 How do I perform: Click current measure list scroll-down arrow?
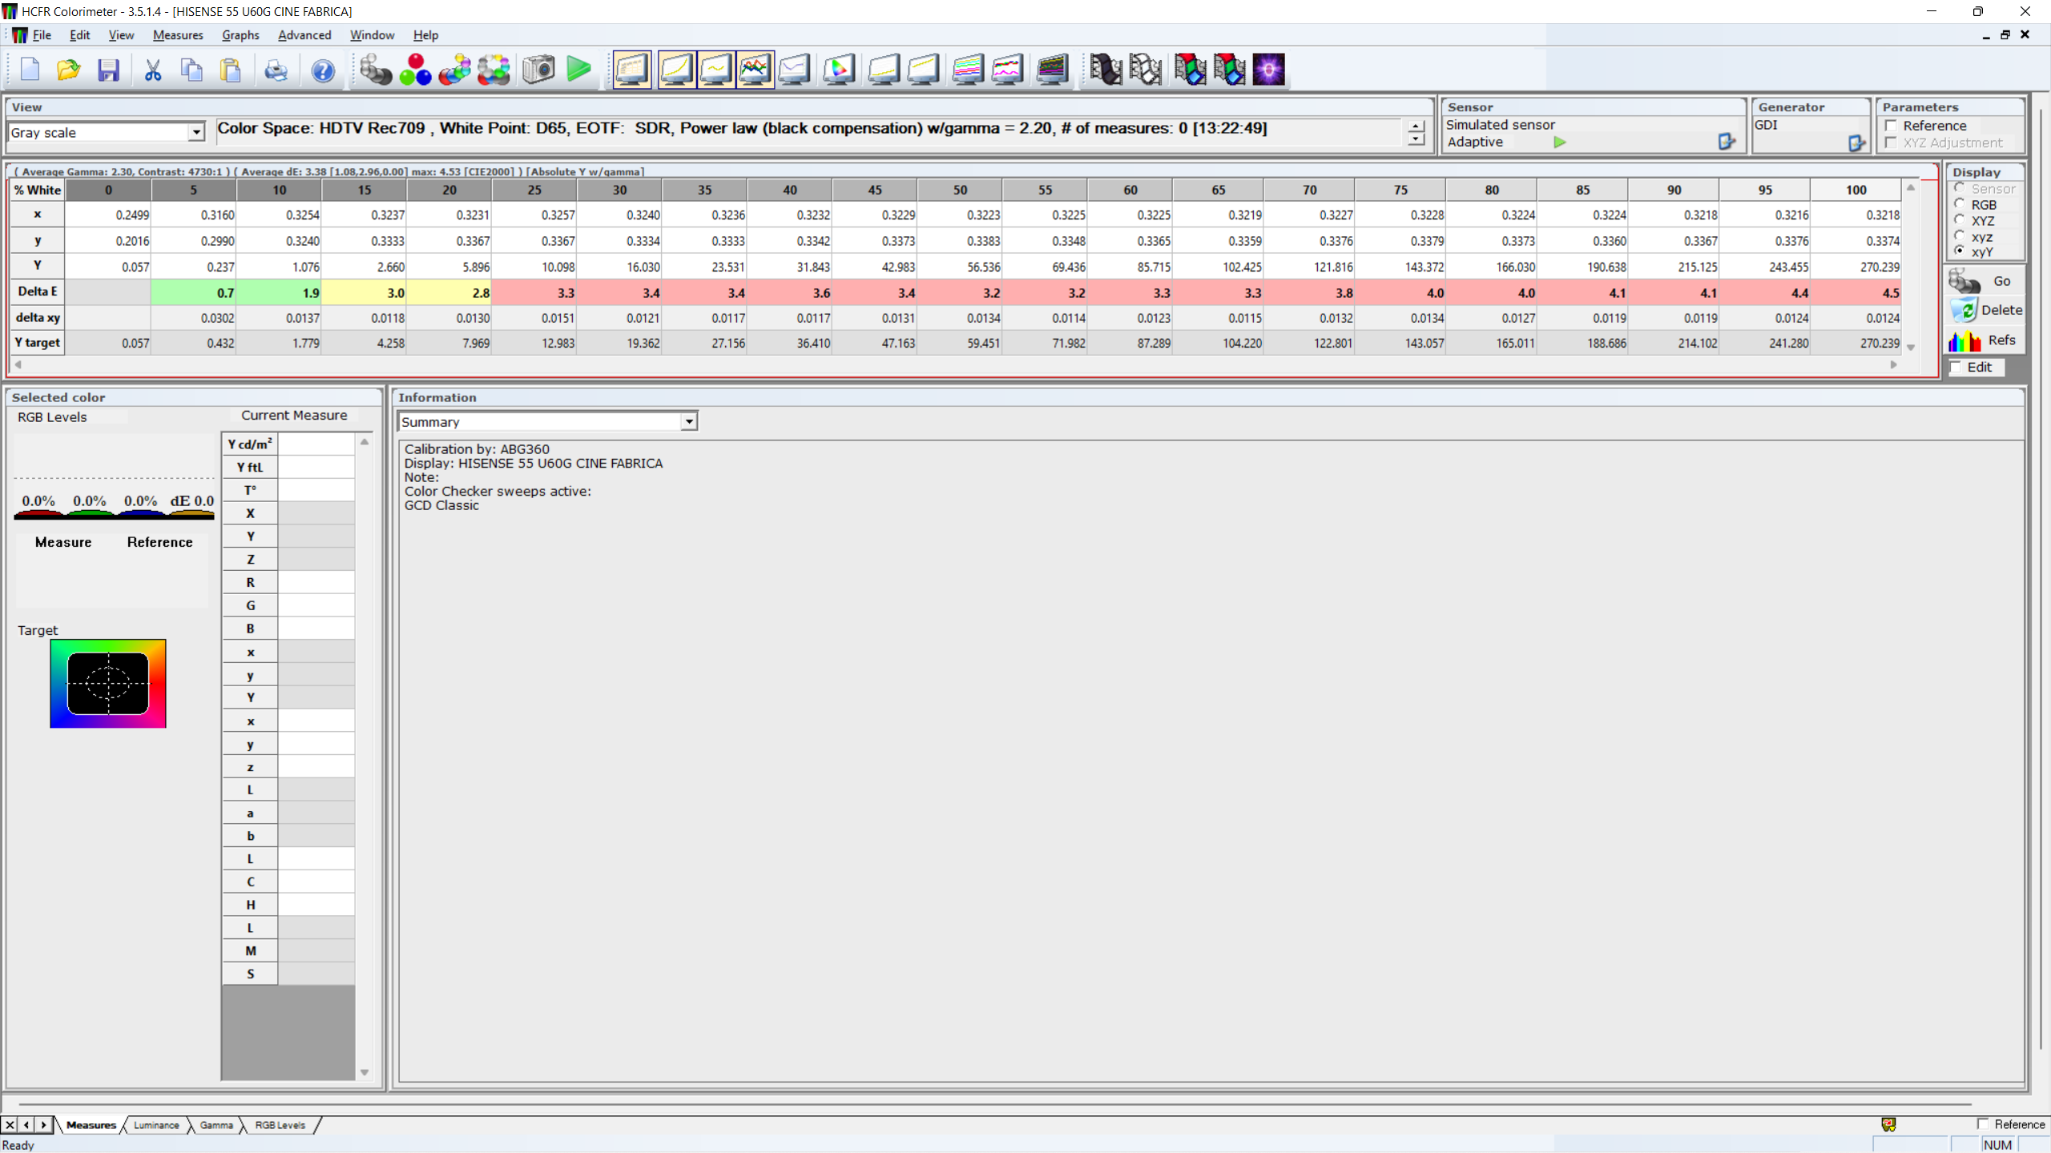(x=365, y=1072)
